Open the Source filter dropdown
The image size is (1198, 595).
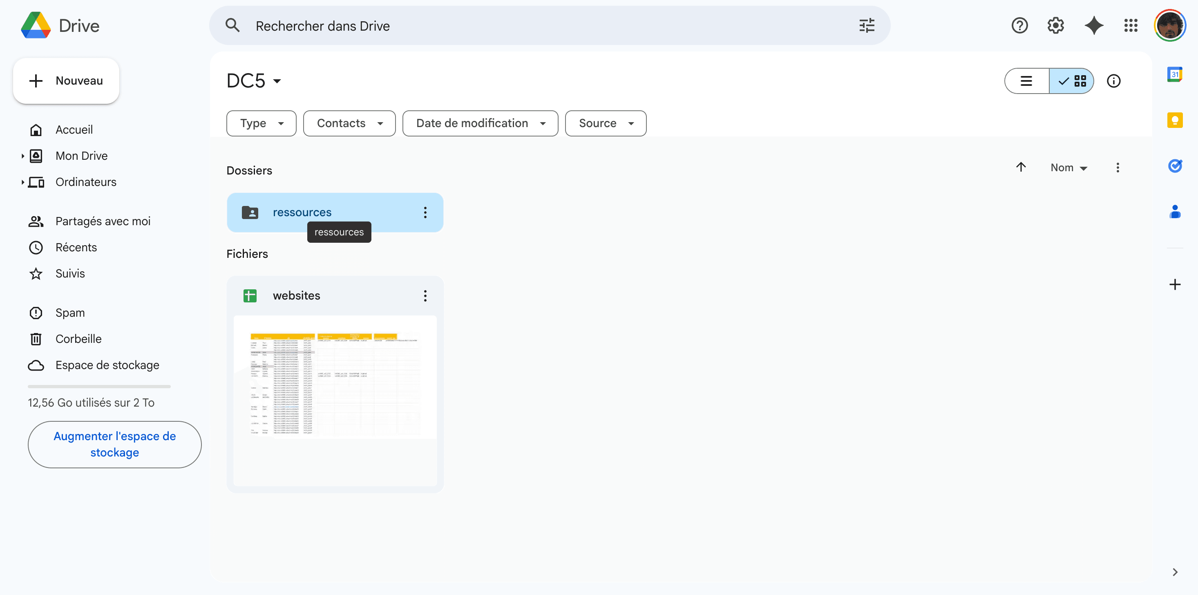[x=606, y=123]
